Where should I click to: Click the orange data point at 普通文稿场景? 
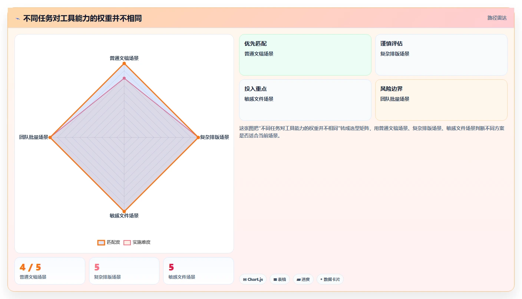[x=124, y=63]
